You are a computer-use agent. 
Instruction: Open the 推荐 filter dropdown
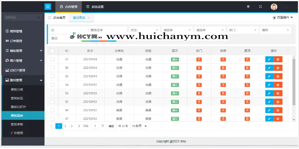(275, 30)
